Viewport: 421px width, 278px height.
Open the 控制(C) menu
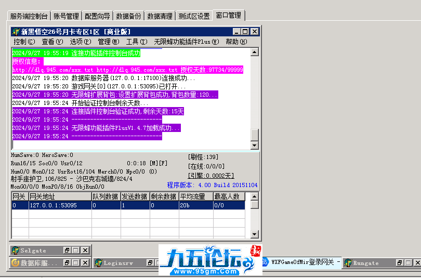click(x=24, y=42)
